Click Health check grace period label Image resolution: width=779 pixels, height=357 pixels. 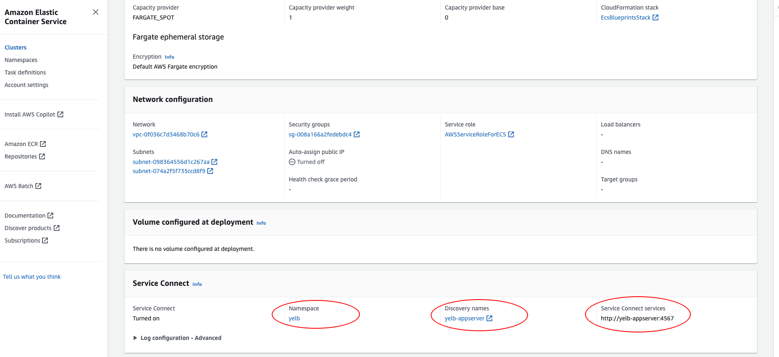click(x=323, y=179)
